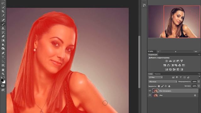The width and height of the screenshot is (201, 113).
Task: Toggle layer filtering switch
Action: click(x=199, y=77)
